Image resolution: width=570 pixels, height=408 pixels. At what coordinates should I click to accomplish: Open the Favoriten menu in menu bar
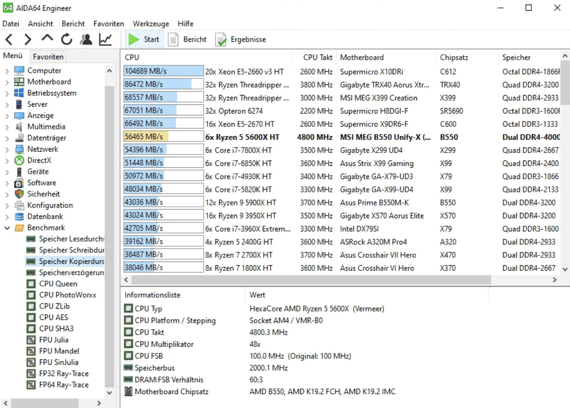[x=109, y=24]
